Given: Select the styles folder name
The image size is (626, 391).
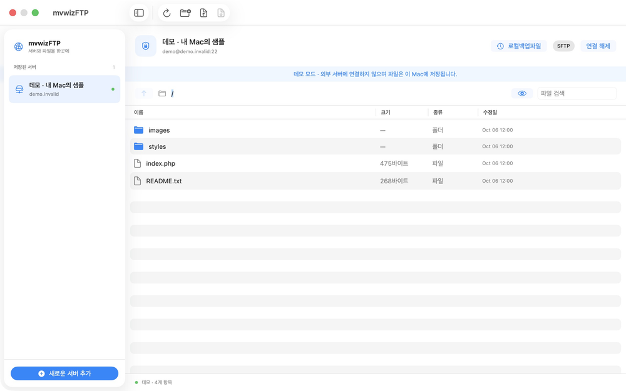Looking at the screenshot, I should click(157, 146).
